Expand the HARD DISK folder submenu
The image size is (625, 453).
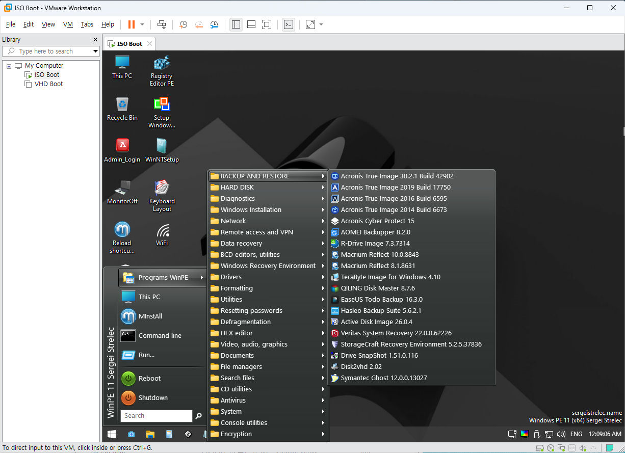pos(268,188)
